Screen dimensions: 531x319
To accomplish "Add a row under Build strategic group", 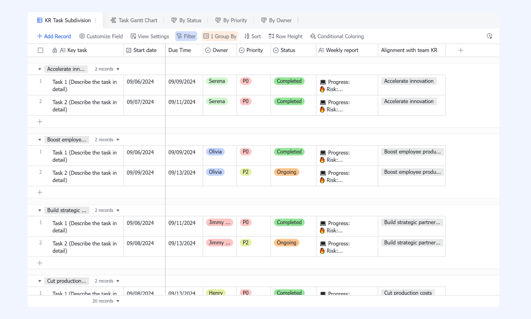I will [x=40, y=263].
